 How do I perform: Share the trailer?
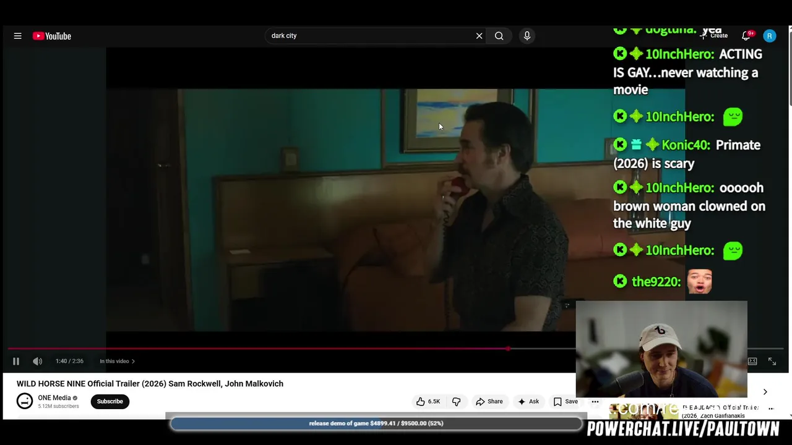489,401
